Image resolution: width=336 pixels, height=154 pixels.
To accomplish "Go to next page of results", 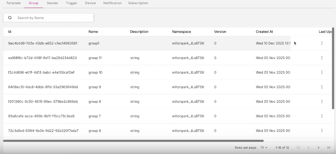I will coord(318,148).
